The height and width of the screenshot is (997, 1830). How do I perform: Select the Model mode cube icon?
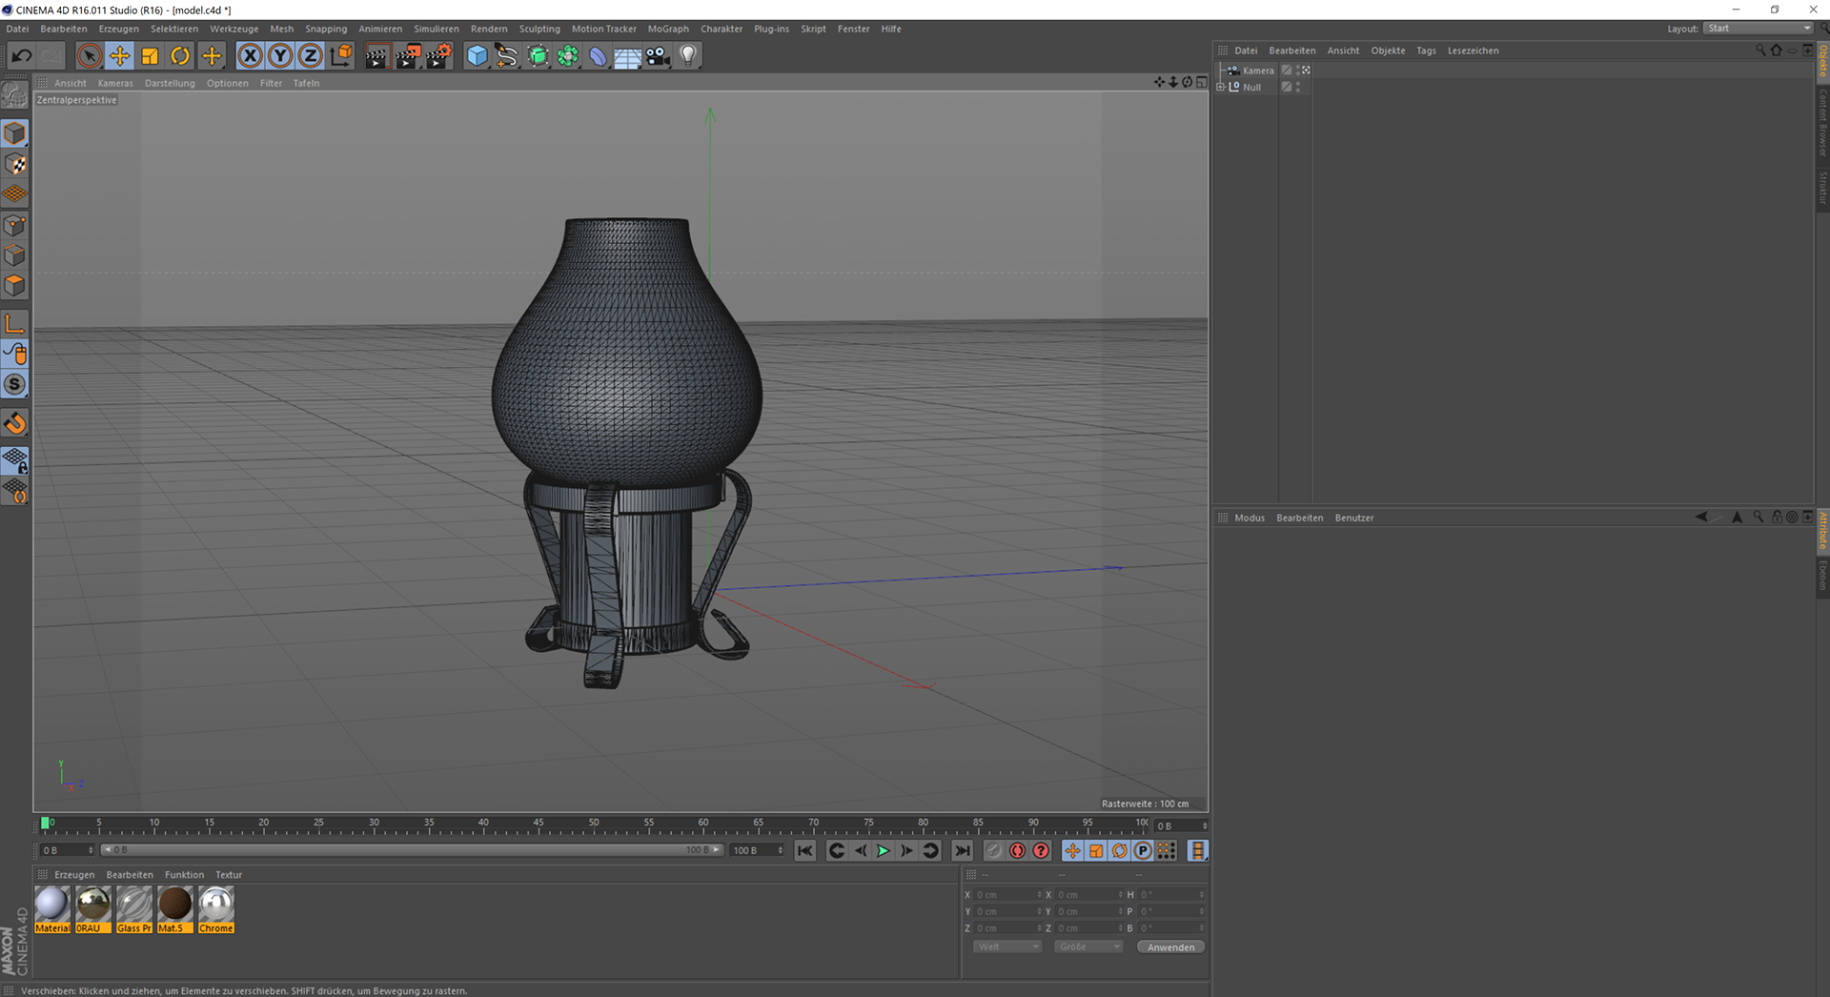[x=14, y=133]
